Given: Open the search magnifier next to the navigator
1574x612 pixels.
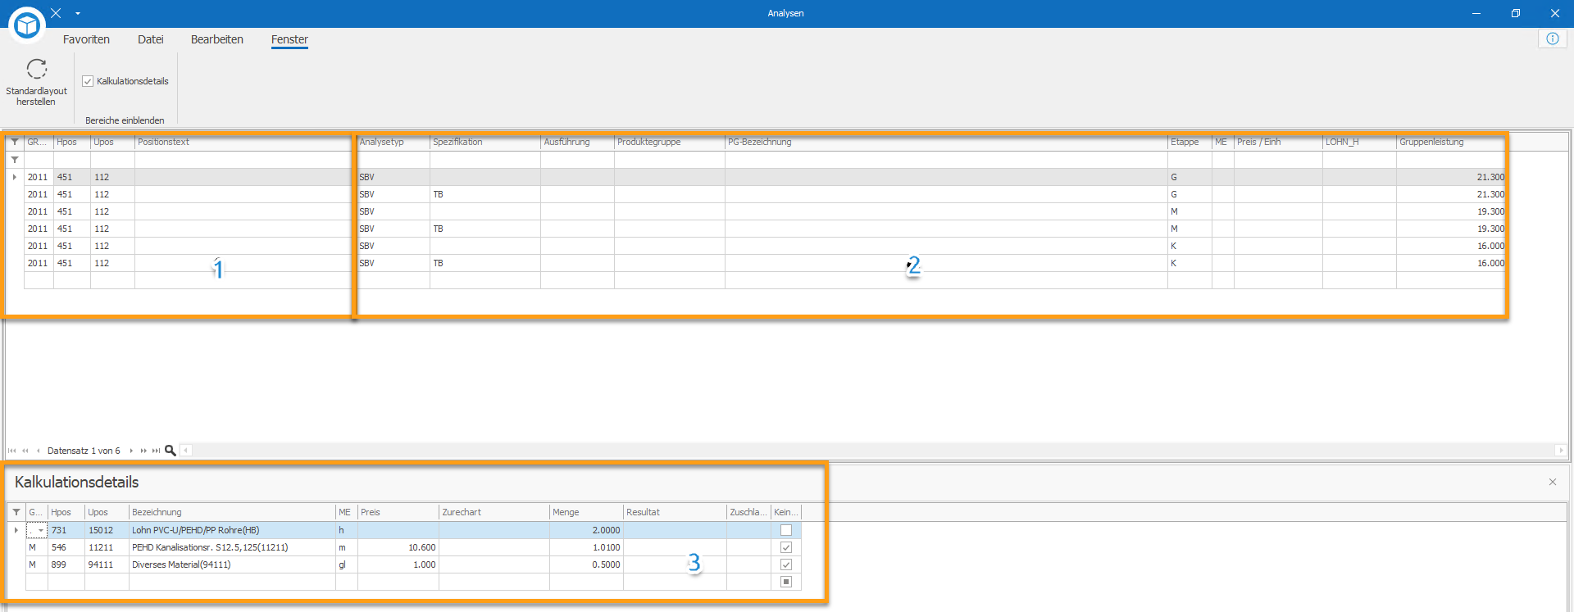Looking at the screenshot, I should pyautogui.click(x=171, y=451).
